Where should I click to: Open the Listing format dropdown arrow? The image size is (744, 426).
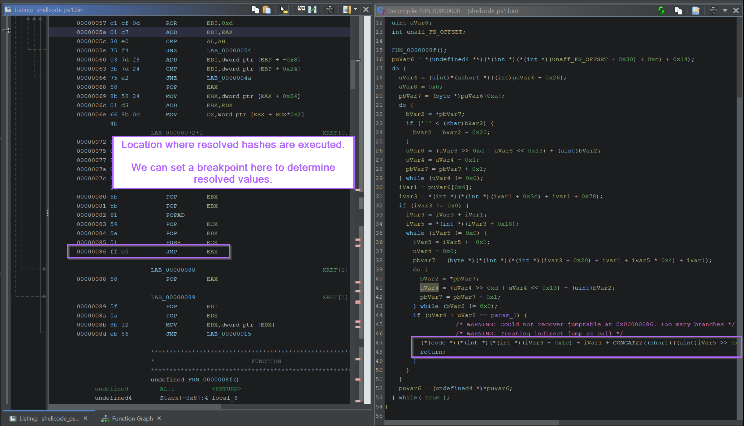(355, 10)
